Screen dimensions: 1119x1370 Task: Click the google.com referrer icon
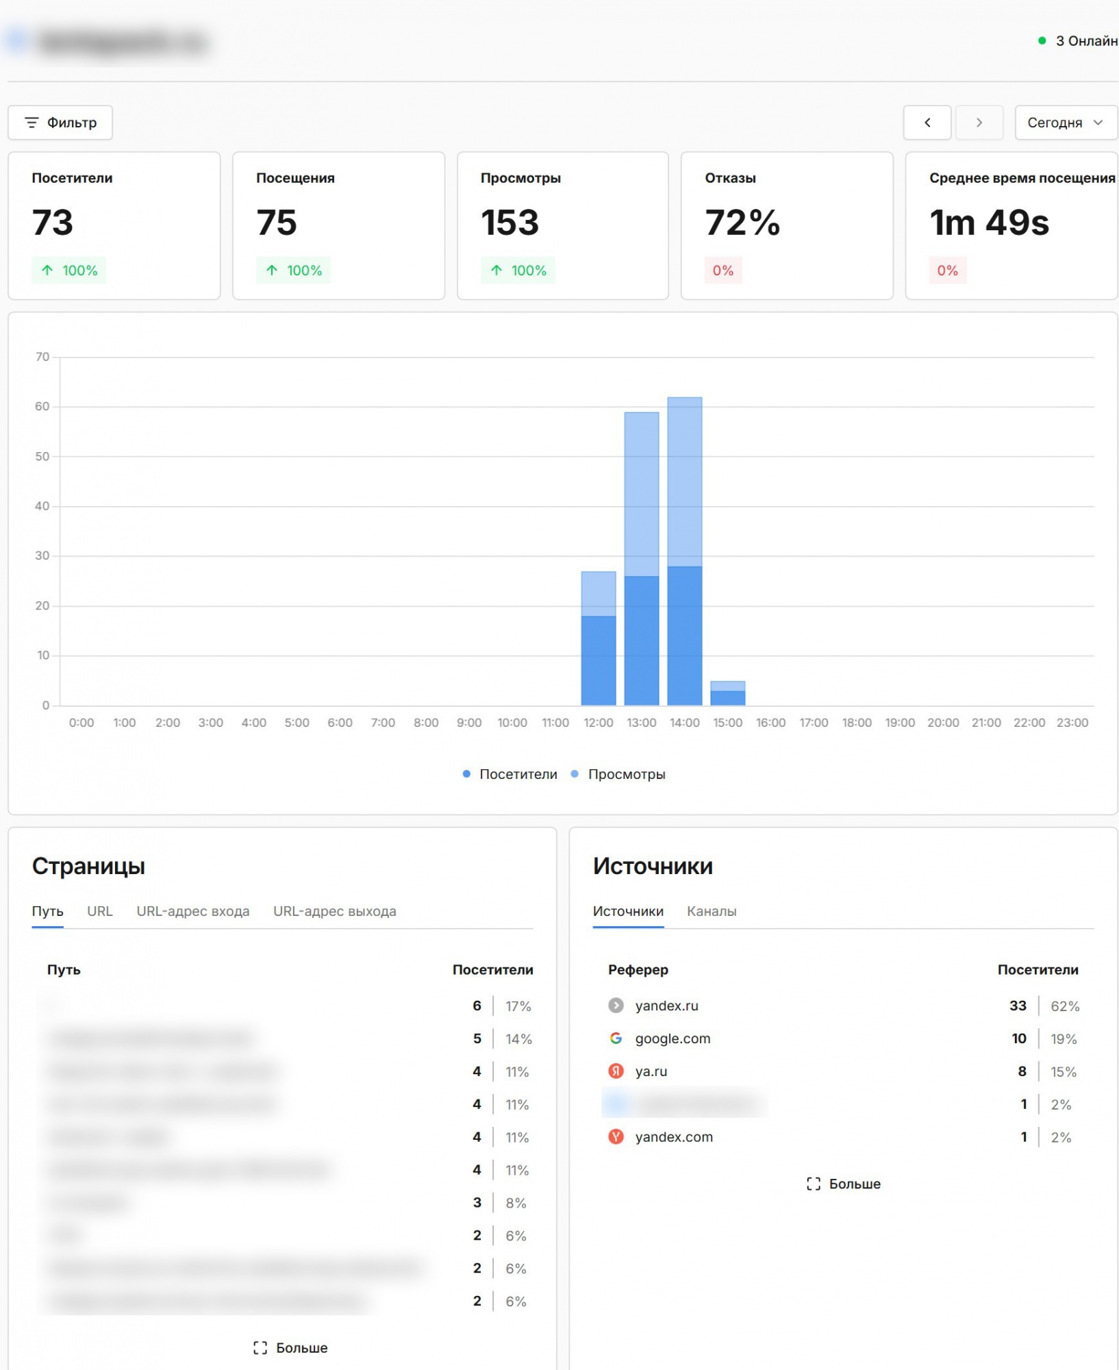616,1038
